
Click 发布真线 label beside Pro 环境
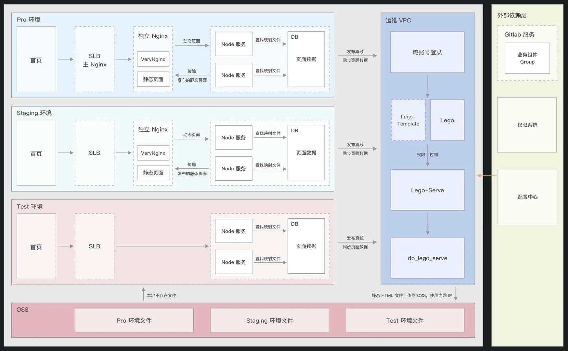[355, 52]
